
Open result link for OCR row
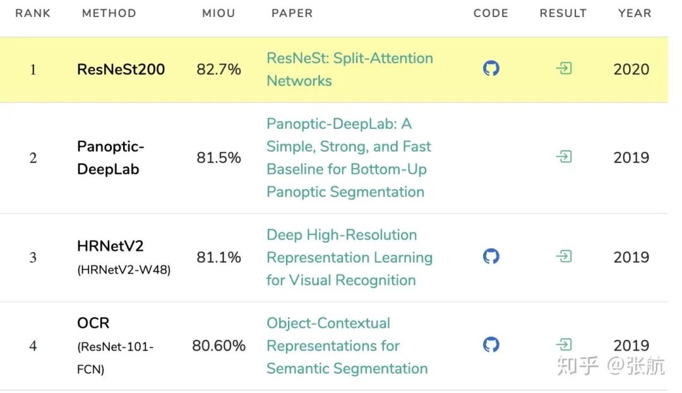[x=563, y=344]
